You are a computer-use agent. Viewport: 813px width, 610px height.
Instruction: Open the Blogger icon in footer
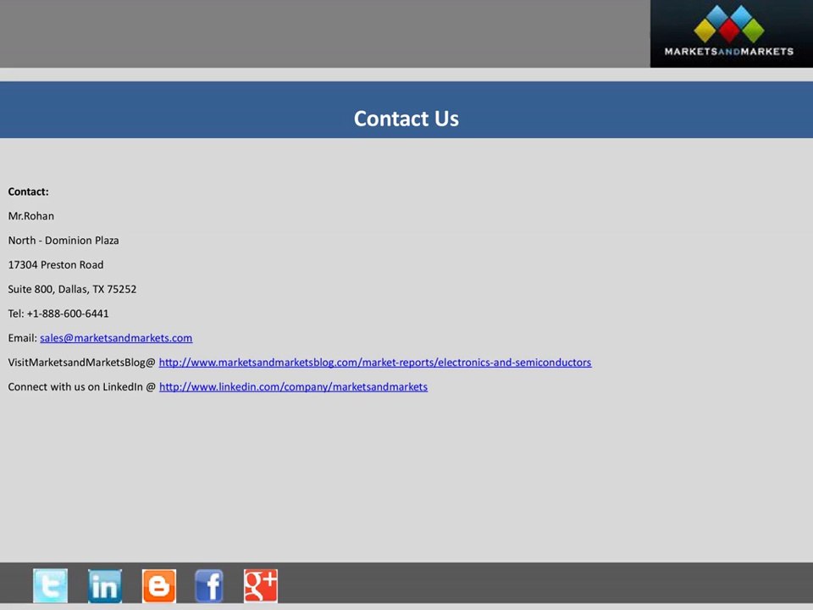[159, 585]
